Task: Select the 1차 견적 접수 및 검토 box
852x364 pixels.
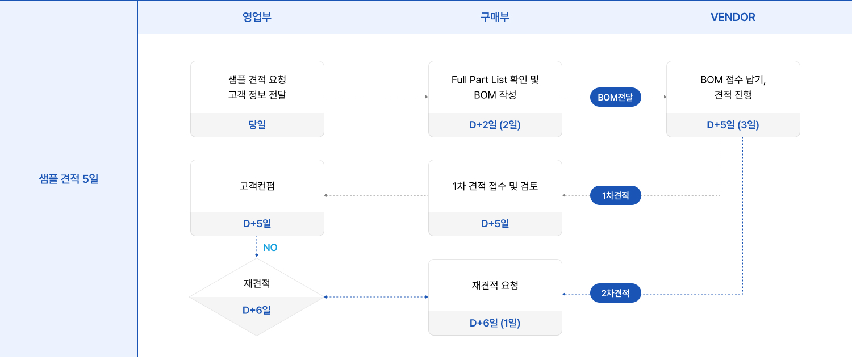Action: 495,198
